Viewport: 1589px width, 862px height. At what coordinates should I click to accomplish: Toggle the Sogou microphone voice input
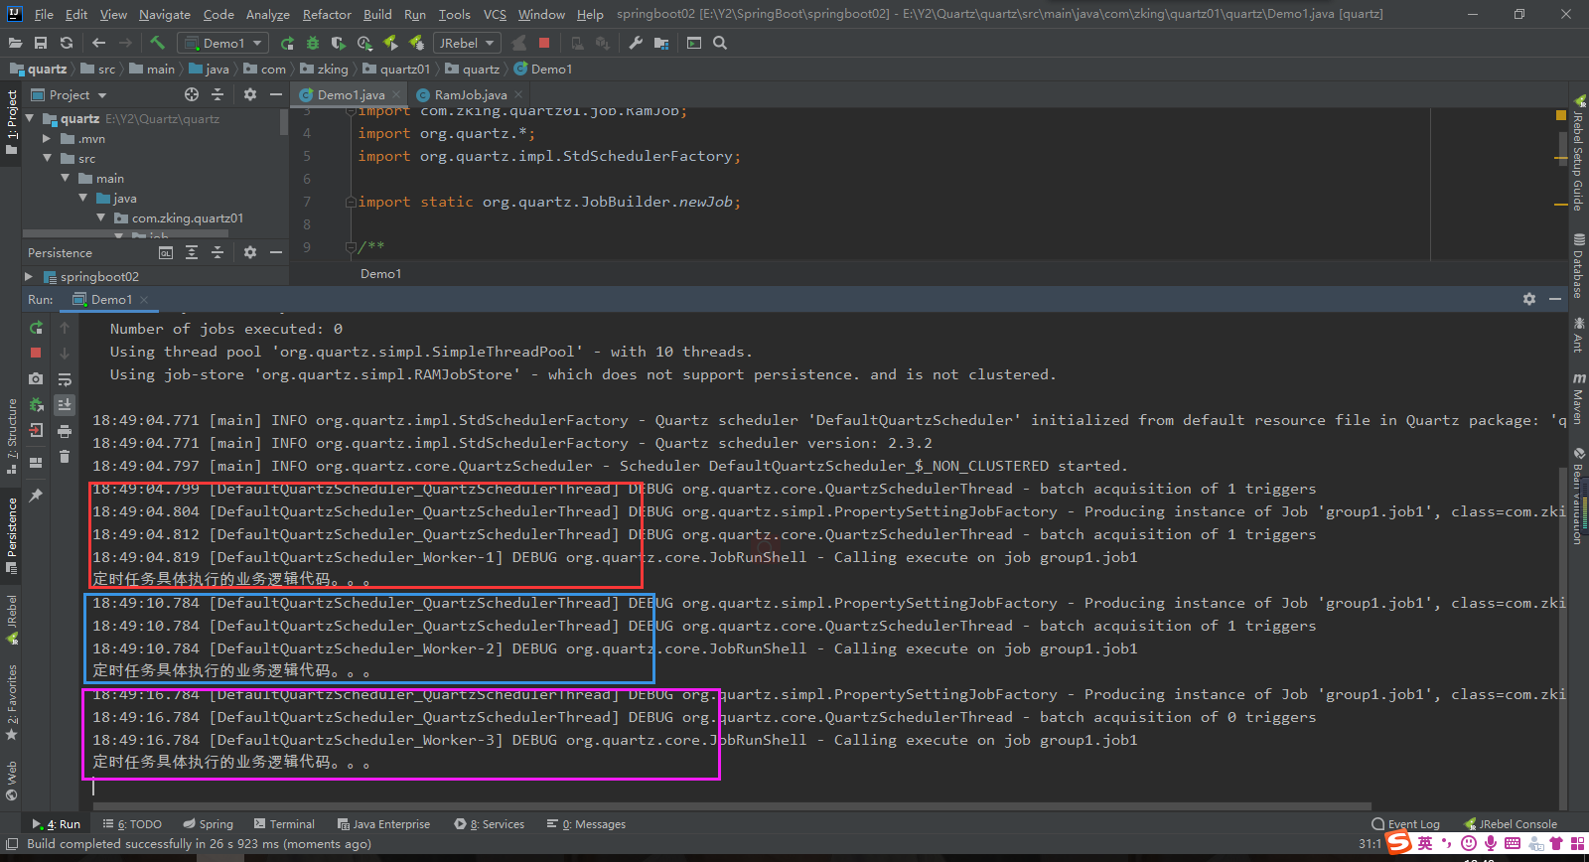coord(1491,843)
